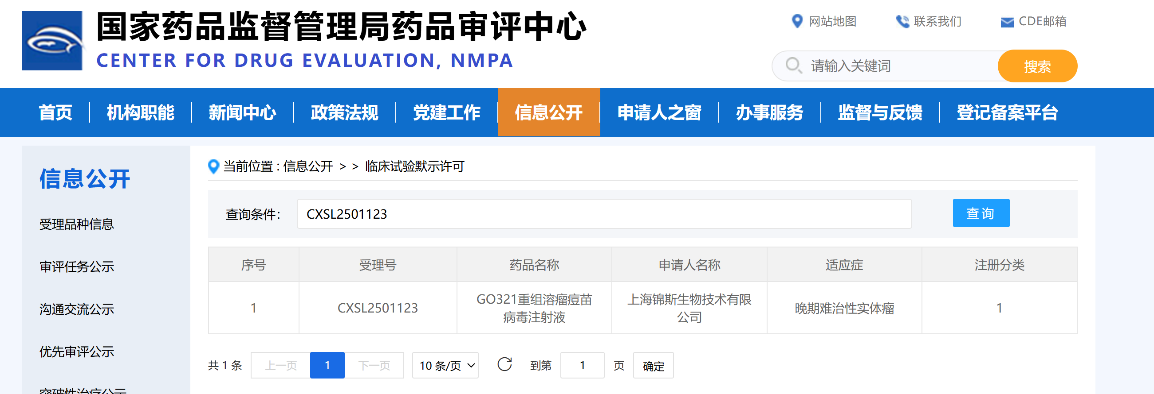
Task: Click the pagination refresh icon
Action: click(504, 364)
